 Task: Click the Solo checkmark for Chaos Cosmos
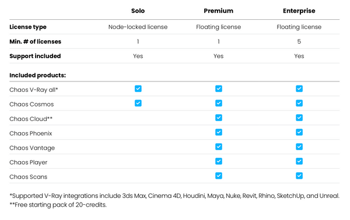[138, 103]
